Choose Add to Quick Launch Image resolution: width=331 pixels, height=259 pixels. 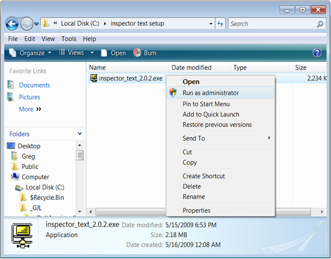pos(221,114)
